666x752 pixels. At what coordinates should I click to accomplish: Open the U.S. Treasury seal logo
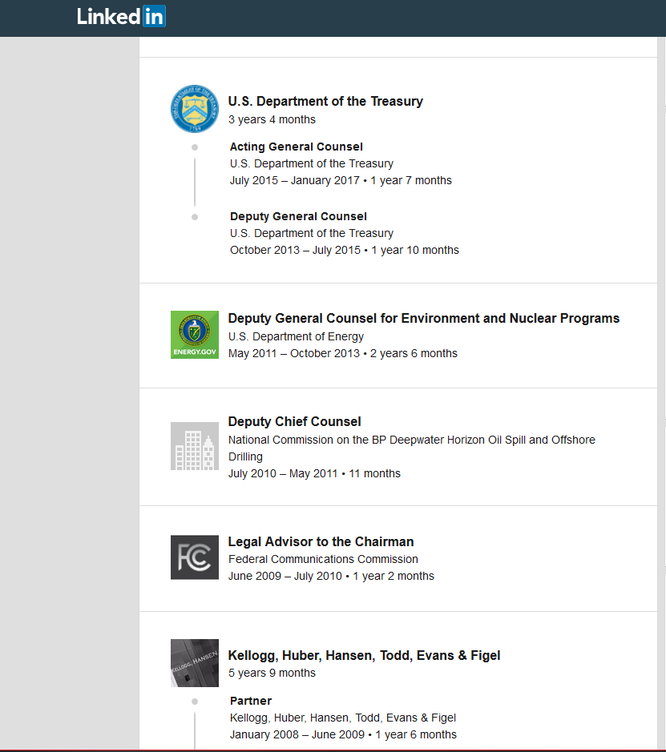tap(195, 109)
